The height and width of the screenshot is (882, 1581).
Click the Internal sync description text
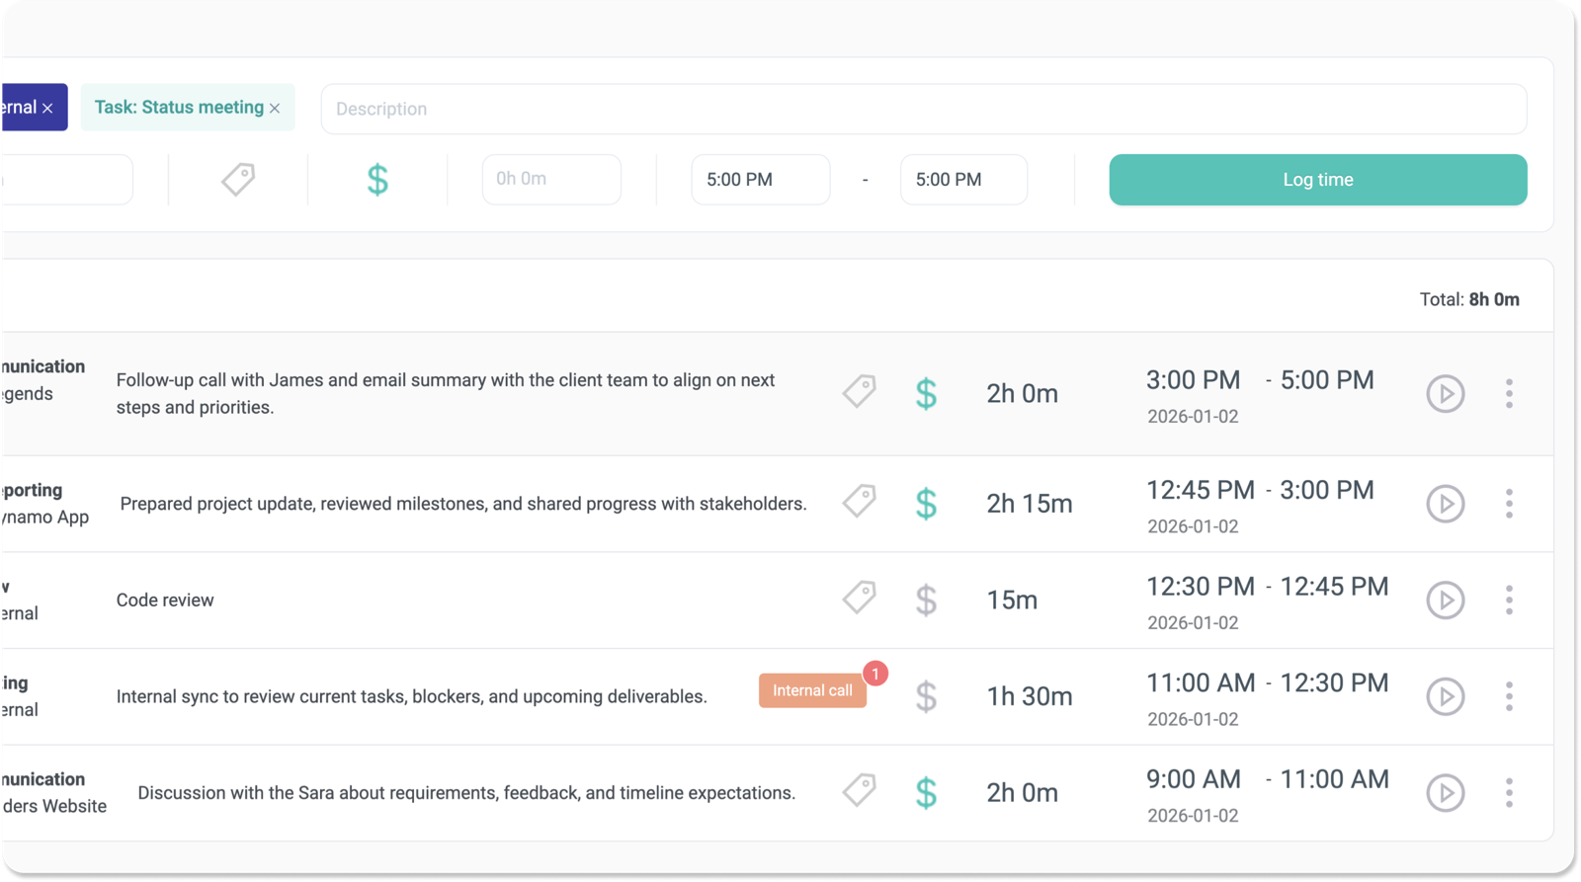412,696
